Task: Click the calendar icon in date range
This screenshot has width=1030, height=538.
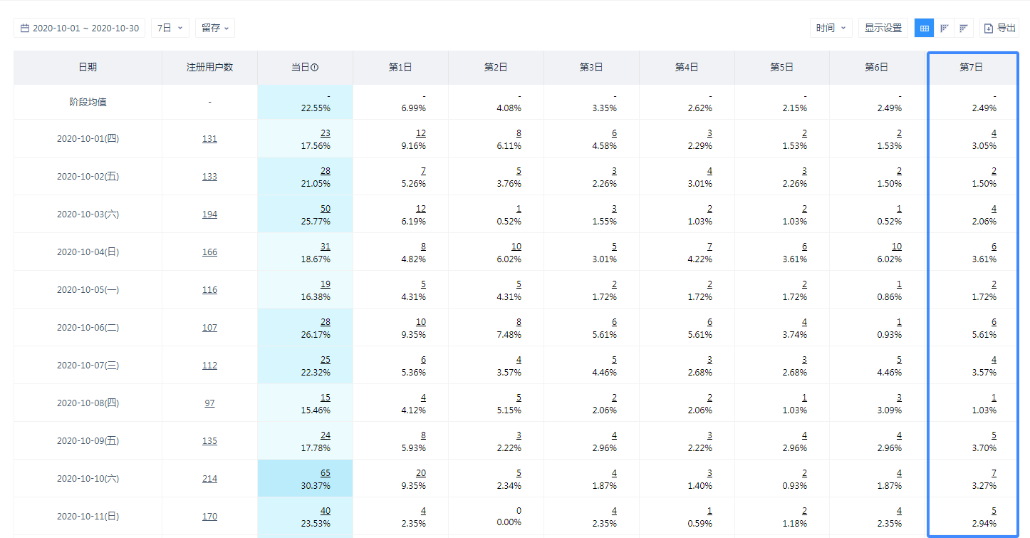Action: click(x=25, y=29)
